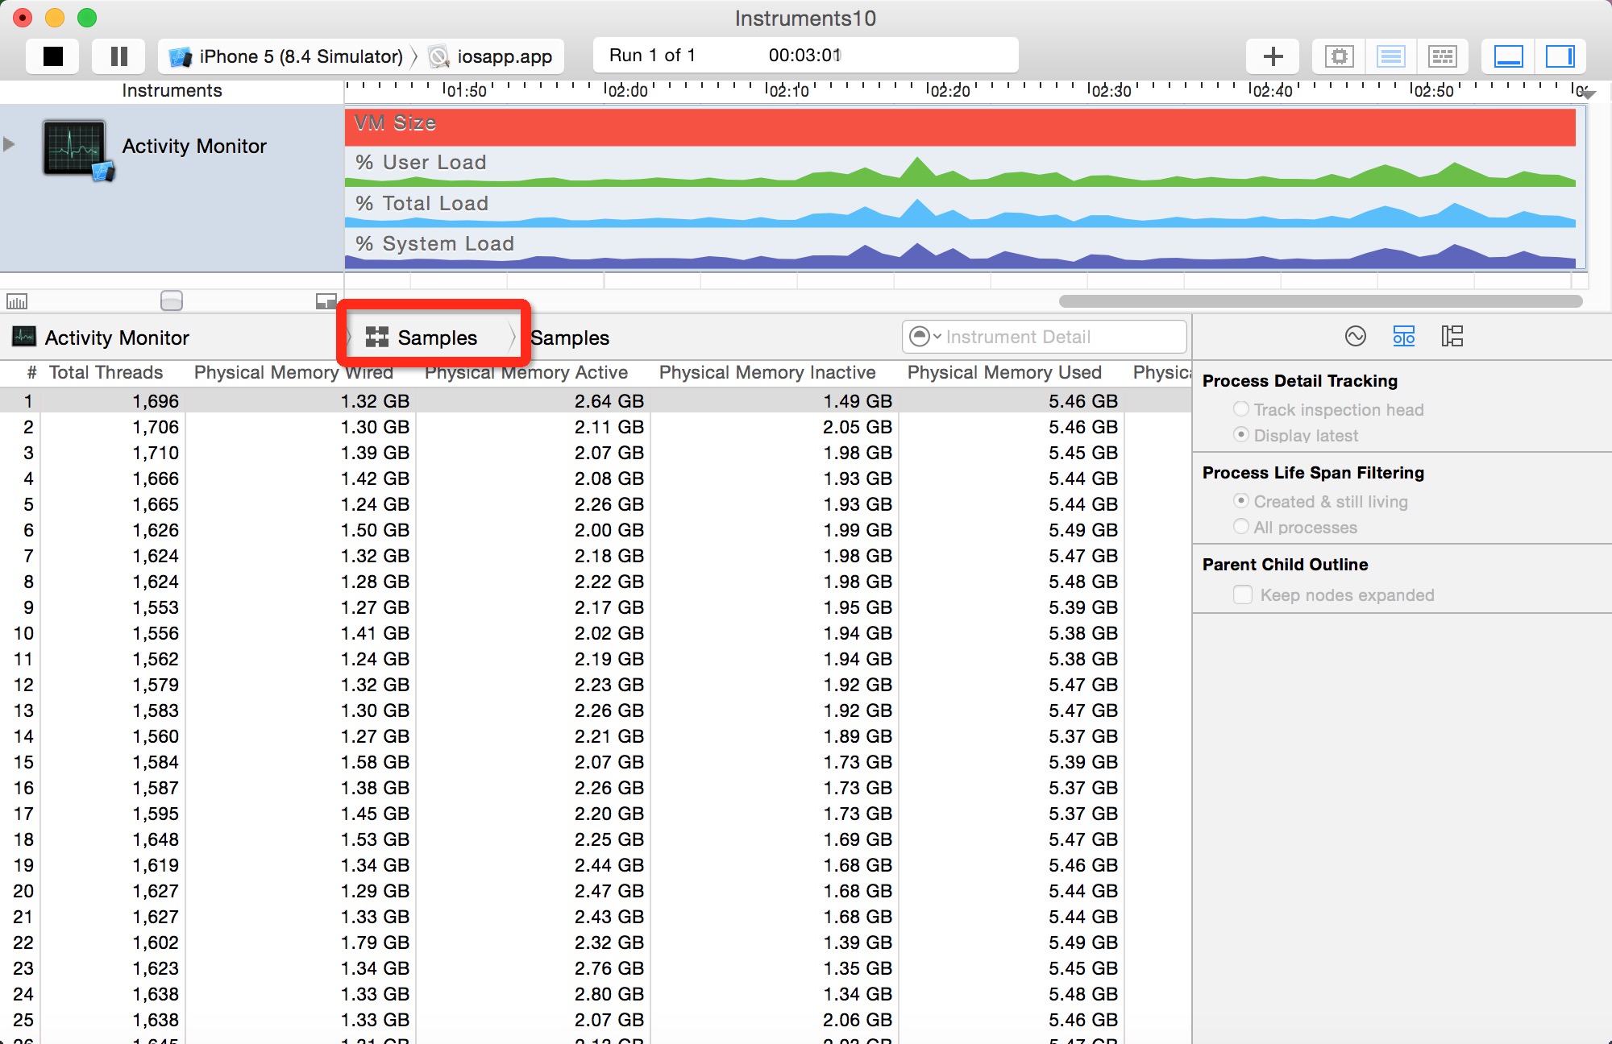The height and width of the screenshot is (1044, 1612).
Task: Select sample row 3 with 1,710 threads
Action: tap(596, 453)
